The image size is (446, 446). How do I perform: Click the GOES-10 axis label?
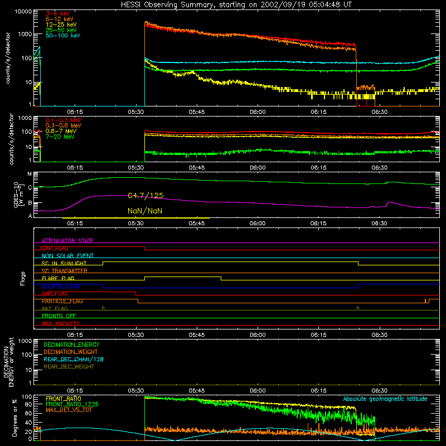18,195
